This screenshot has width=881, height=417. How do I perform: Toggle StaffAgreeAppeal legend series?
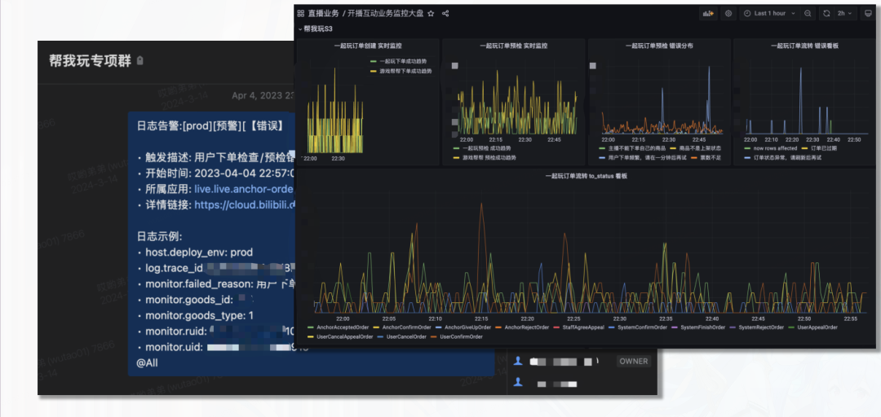578,327
